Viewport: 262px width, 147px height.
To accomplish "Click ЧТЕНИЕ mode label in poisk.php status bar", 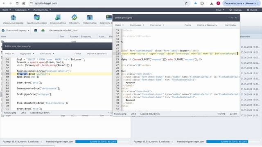I will pos(221,114).
